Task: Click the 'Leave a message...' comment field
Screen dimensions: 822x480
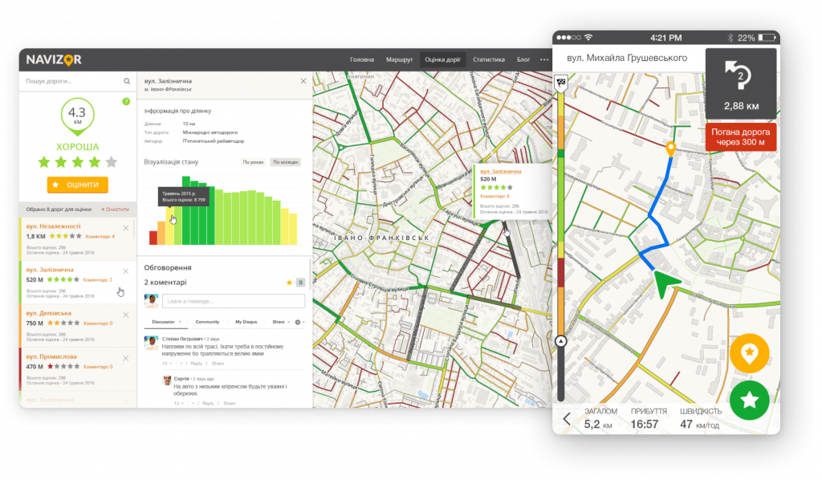Action: click(x=233, y=301)
